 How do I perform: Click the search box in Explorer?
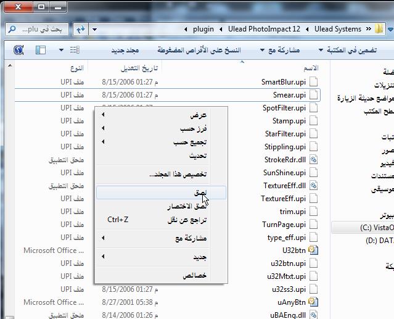pyautogui.click(x=37, y=29)
